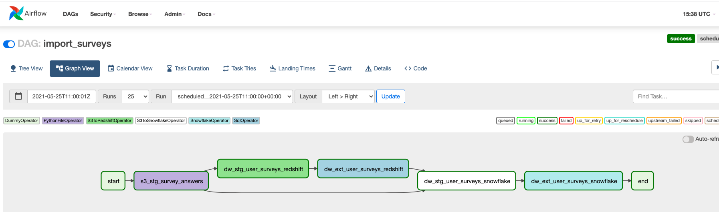
Task: Select the end task node
Action: click(643, 181)
